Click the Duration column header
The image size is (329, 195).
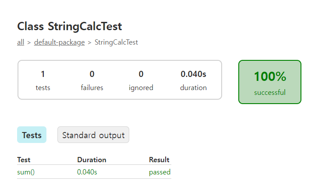92,160
